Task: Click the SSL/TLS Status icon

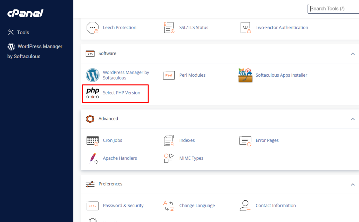Action: tap(169, 28)
